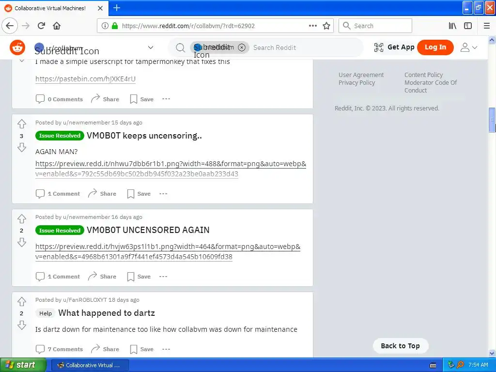Open the browser home page icon
The height and width of the screenshot is (372, 496).
tap(57, 26)
